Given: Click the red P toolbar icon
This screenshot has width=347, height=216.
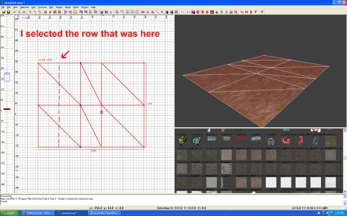Looking at the screenshot, I should tap(256, 12).
